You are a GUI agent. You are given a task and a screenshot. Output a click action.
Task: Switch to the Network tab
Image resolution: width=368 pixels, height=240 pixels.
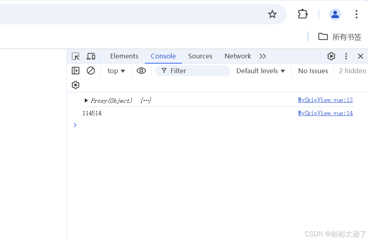pyautogui.click(x=237, y=56)
